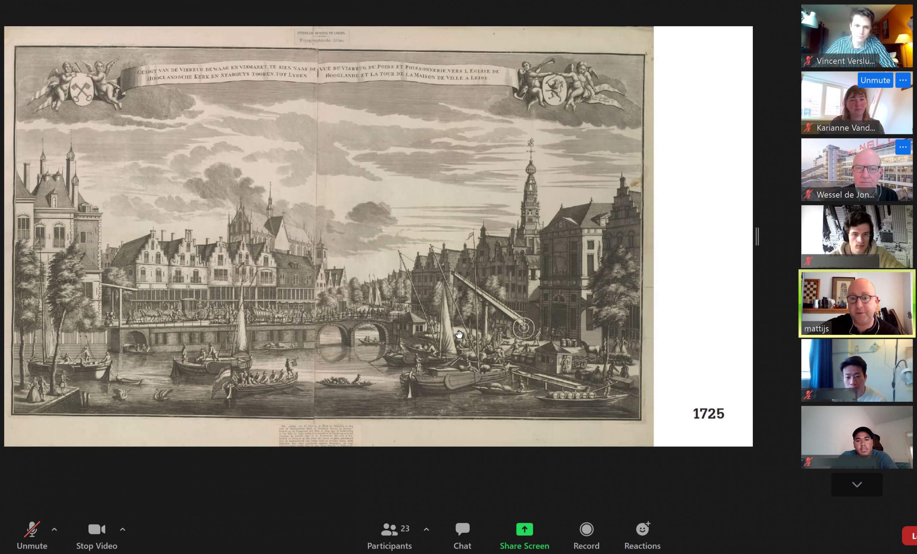Click the red Leave button at the edge

point(910,535)
